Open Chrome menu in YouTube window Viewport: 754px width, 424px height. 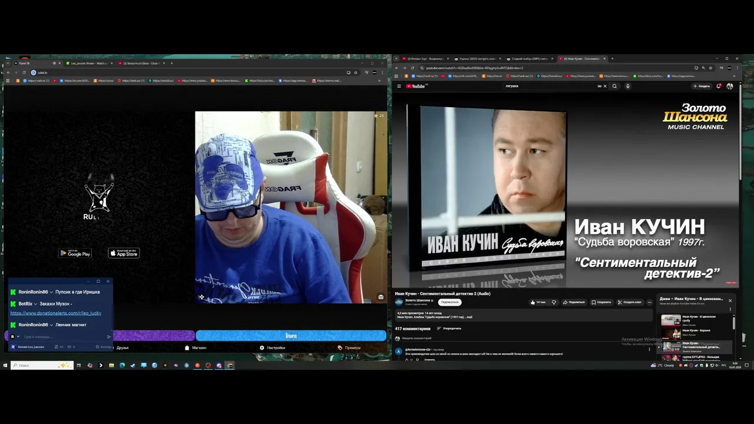click(737, 68)
